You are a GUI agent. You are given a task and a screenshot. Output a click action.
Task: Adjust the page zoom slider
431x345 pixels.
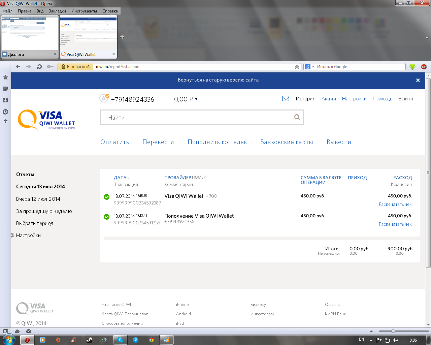pyautogui.click(x=393, y=331)
